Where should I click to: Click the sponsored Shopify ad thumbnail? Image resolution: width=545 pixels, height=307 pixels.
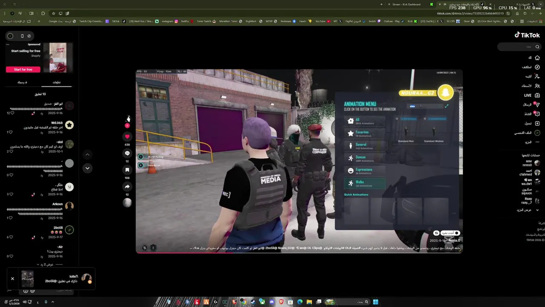[x=58, y=58]
